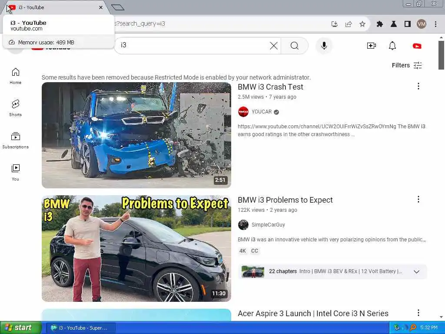The image size is (445, 334).
Task: Click the taskbar clock 5:32 PM
Action: [x=428, y=328]
